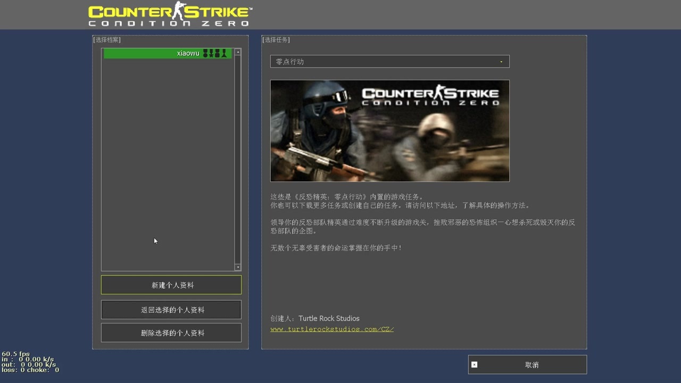Image resolution: width=681 pixels, height=383 pixels.
Task: Click the star medal icon beside xiaowu
Action: tap(211, 53)
